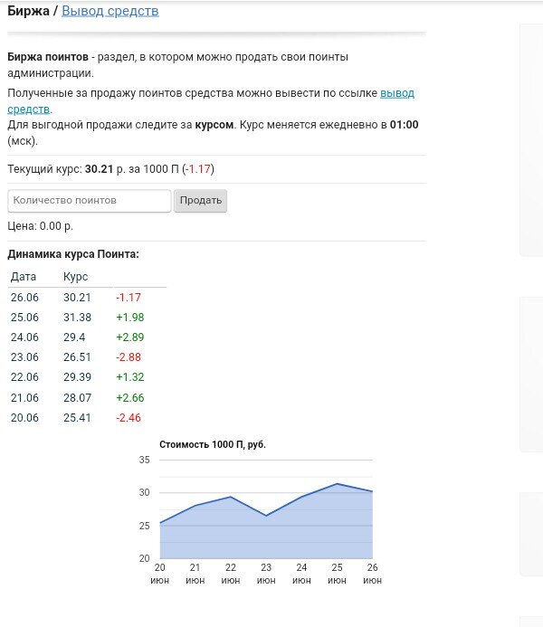Screen dimensions: 543x627
Task: Select rate cell 31.38
Action: pos(77,318)
